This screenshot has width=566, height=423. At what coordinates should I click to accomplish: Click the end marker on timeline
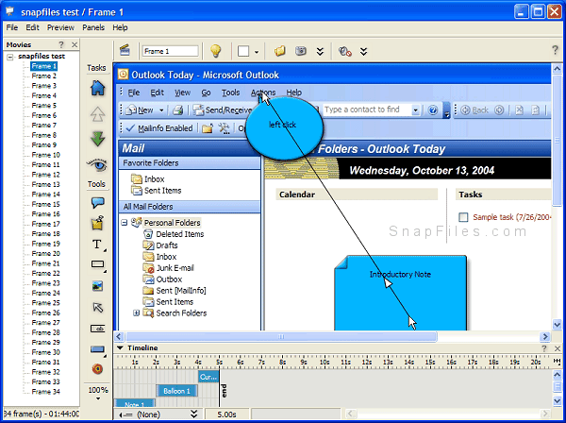224,391
